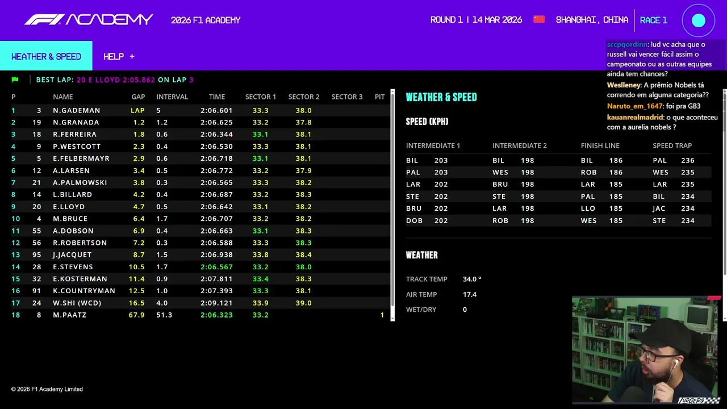Click the 2026 F1 Academy title
Screen dimensions: 727x409
point(206,20)
